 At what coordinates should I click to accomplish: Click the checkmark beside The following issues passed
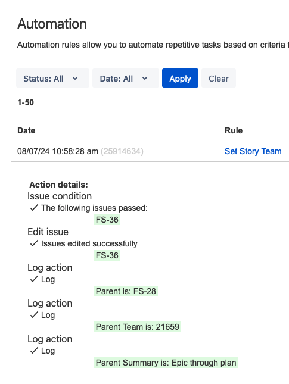(x=34, y=208)
